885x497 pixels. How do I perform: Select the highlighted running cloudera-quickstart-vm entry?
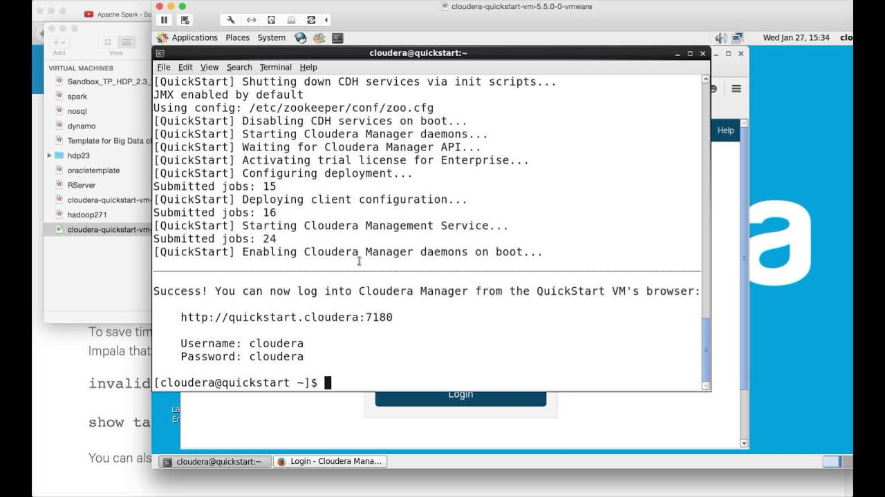[x=97, y=229]
